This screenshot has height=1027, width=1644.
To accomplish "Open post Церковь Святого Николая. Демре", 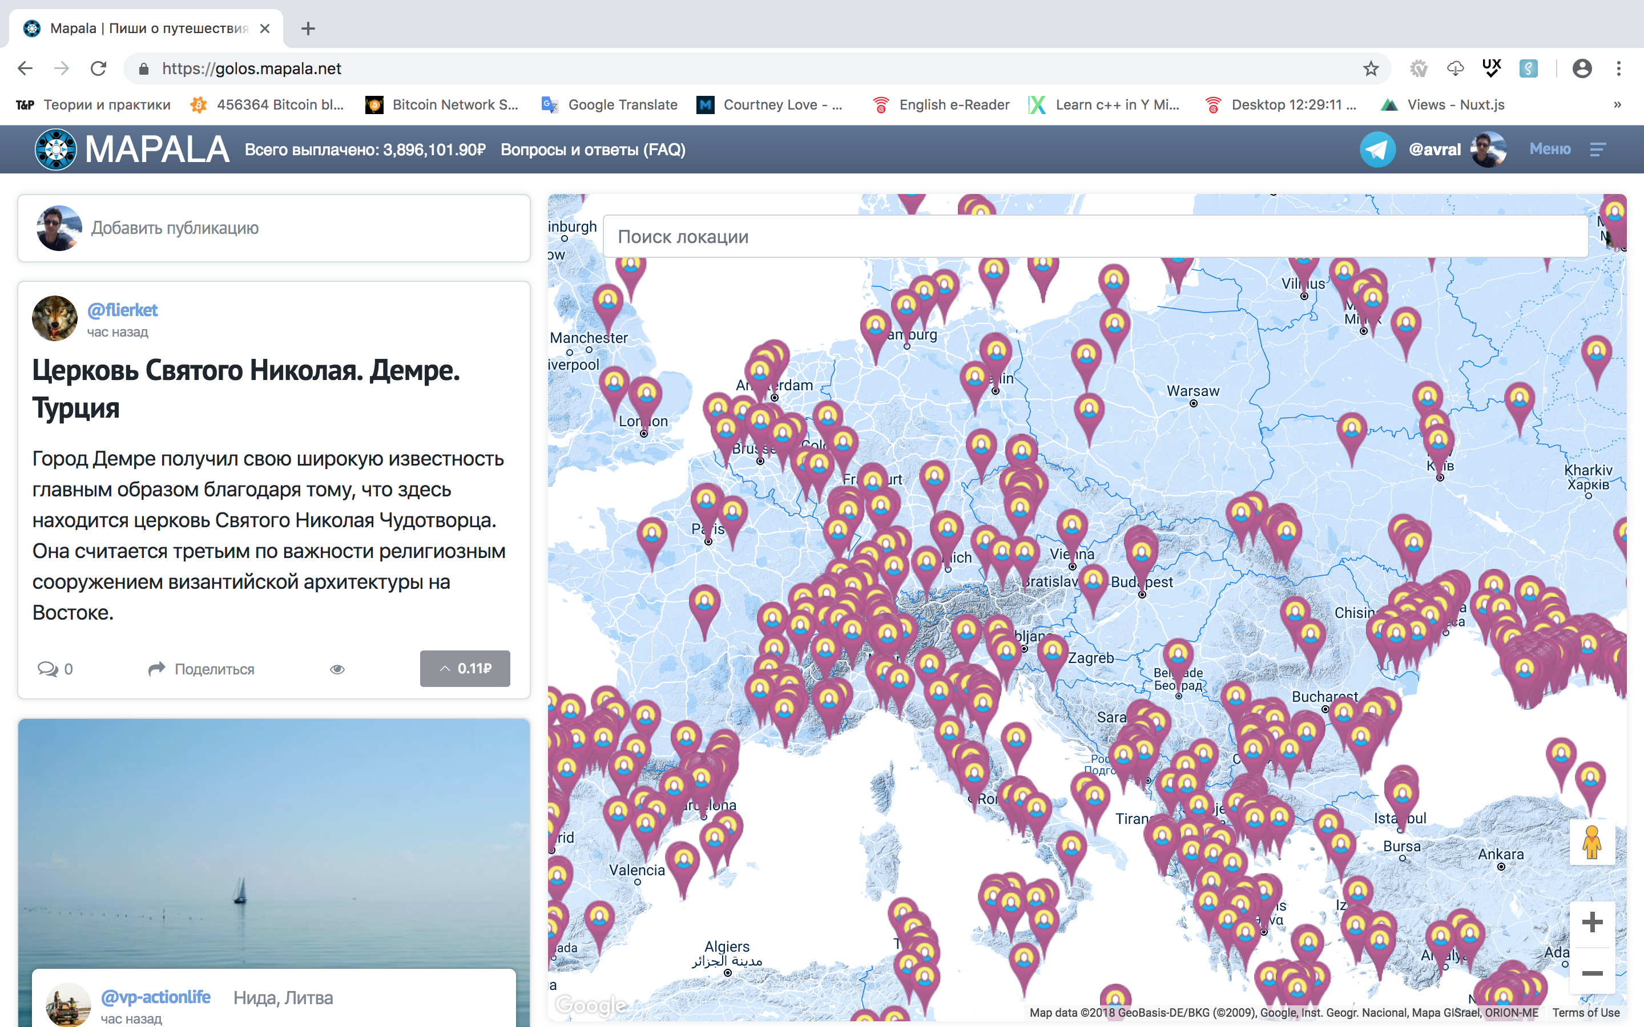I will click(246, 389).
